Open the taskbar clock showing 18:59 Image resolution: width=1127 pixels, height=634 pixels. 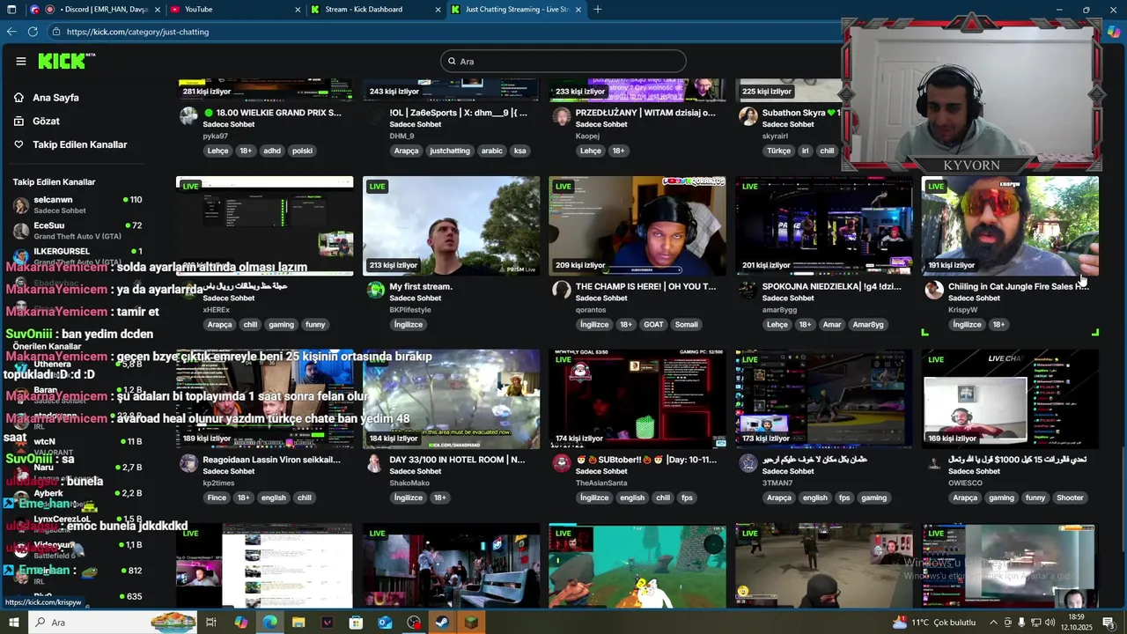[1076, 622]
